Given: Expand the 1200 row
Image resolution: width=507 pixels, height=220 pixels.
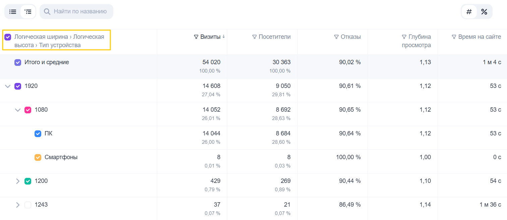Looking at the screenshot, I should (x=18, y=181).
